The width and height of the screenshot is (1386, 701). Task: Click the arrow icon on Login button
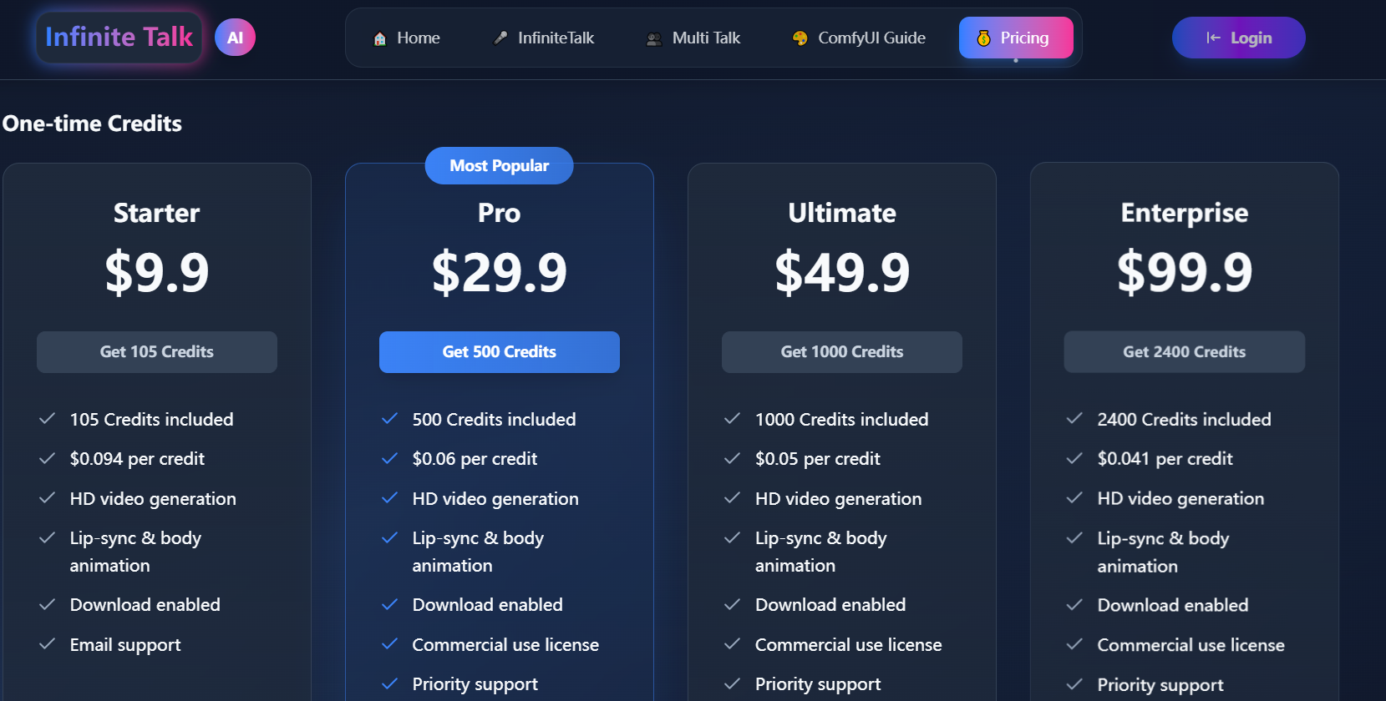click(x=1213, y=38)
